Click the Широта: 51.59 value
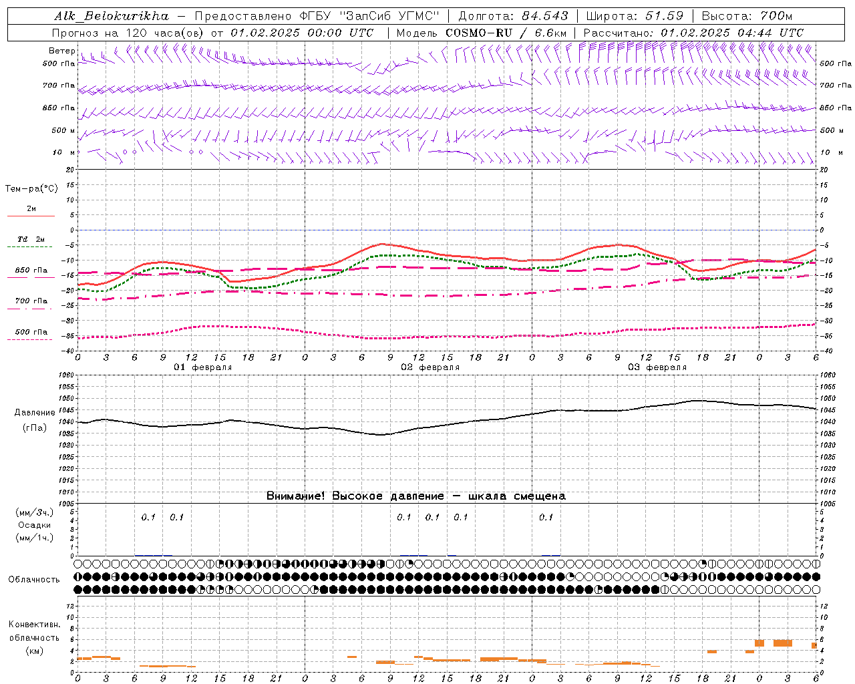The image size is (855, 684). [635, 16]
